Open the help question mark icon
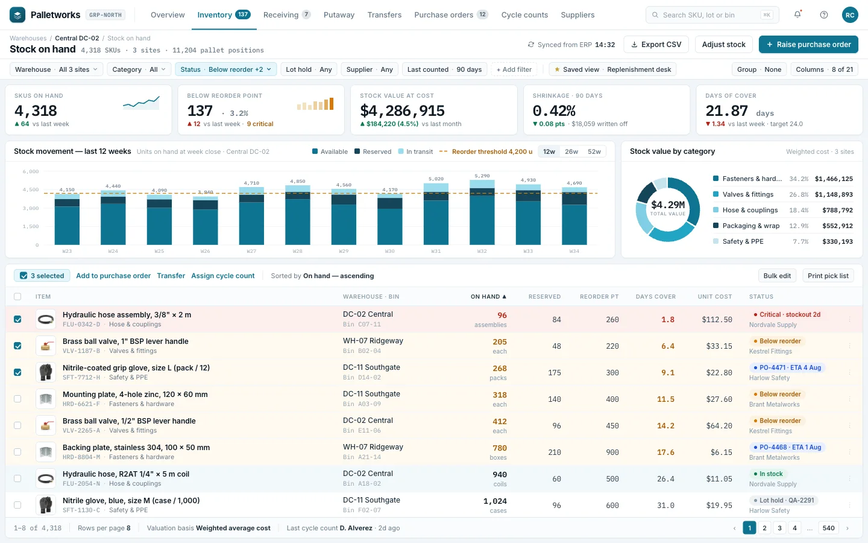This screenshot has height=543, width=868. click(x=824, y=14)
